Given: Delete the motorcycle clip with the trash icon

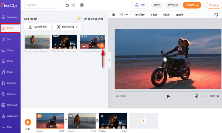Looking at the screenshot, I should pos(102,38).
